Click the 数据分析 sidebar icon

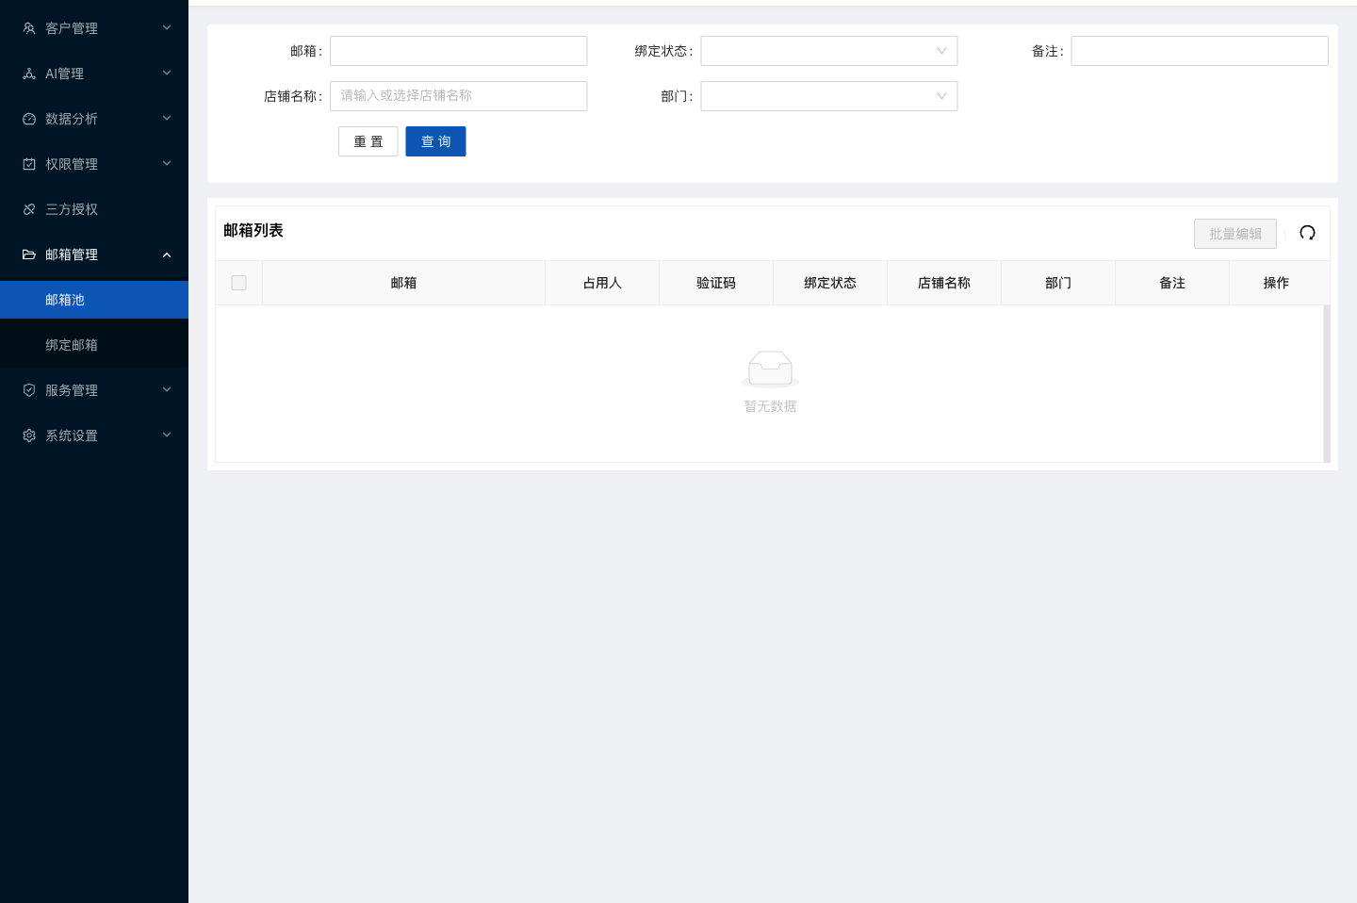(x=29, y=119)
